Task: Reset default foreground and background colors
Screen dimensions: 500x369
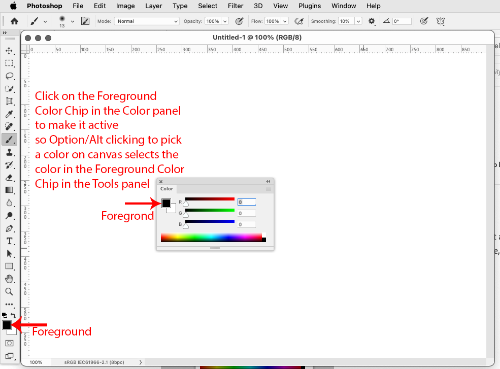Action: 5,315
